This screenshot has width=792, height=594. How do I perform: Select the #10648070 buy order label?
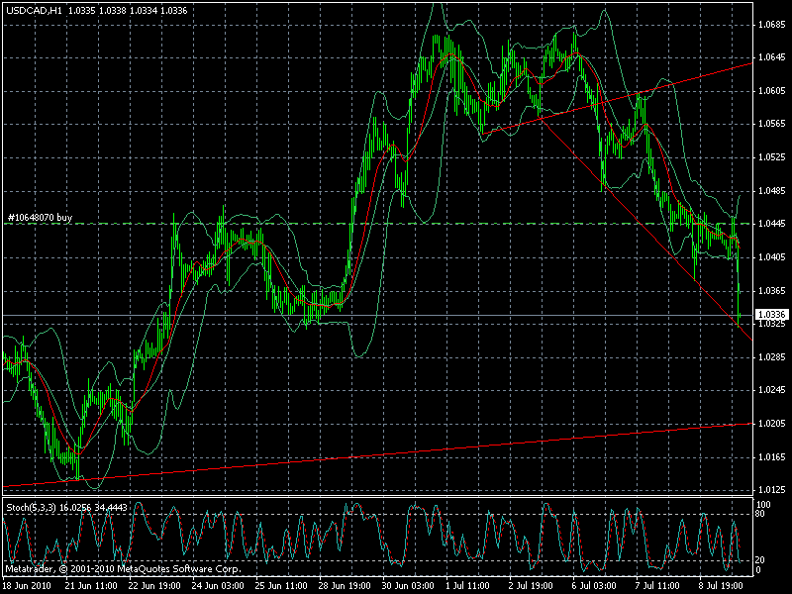tap(40, 218)
